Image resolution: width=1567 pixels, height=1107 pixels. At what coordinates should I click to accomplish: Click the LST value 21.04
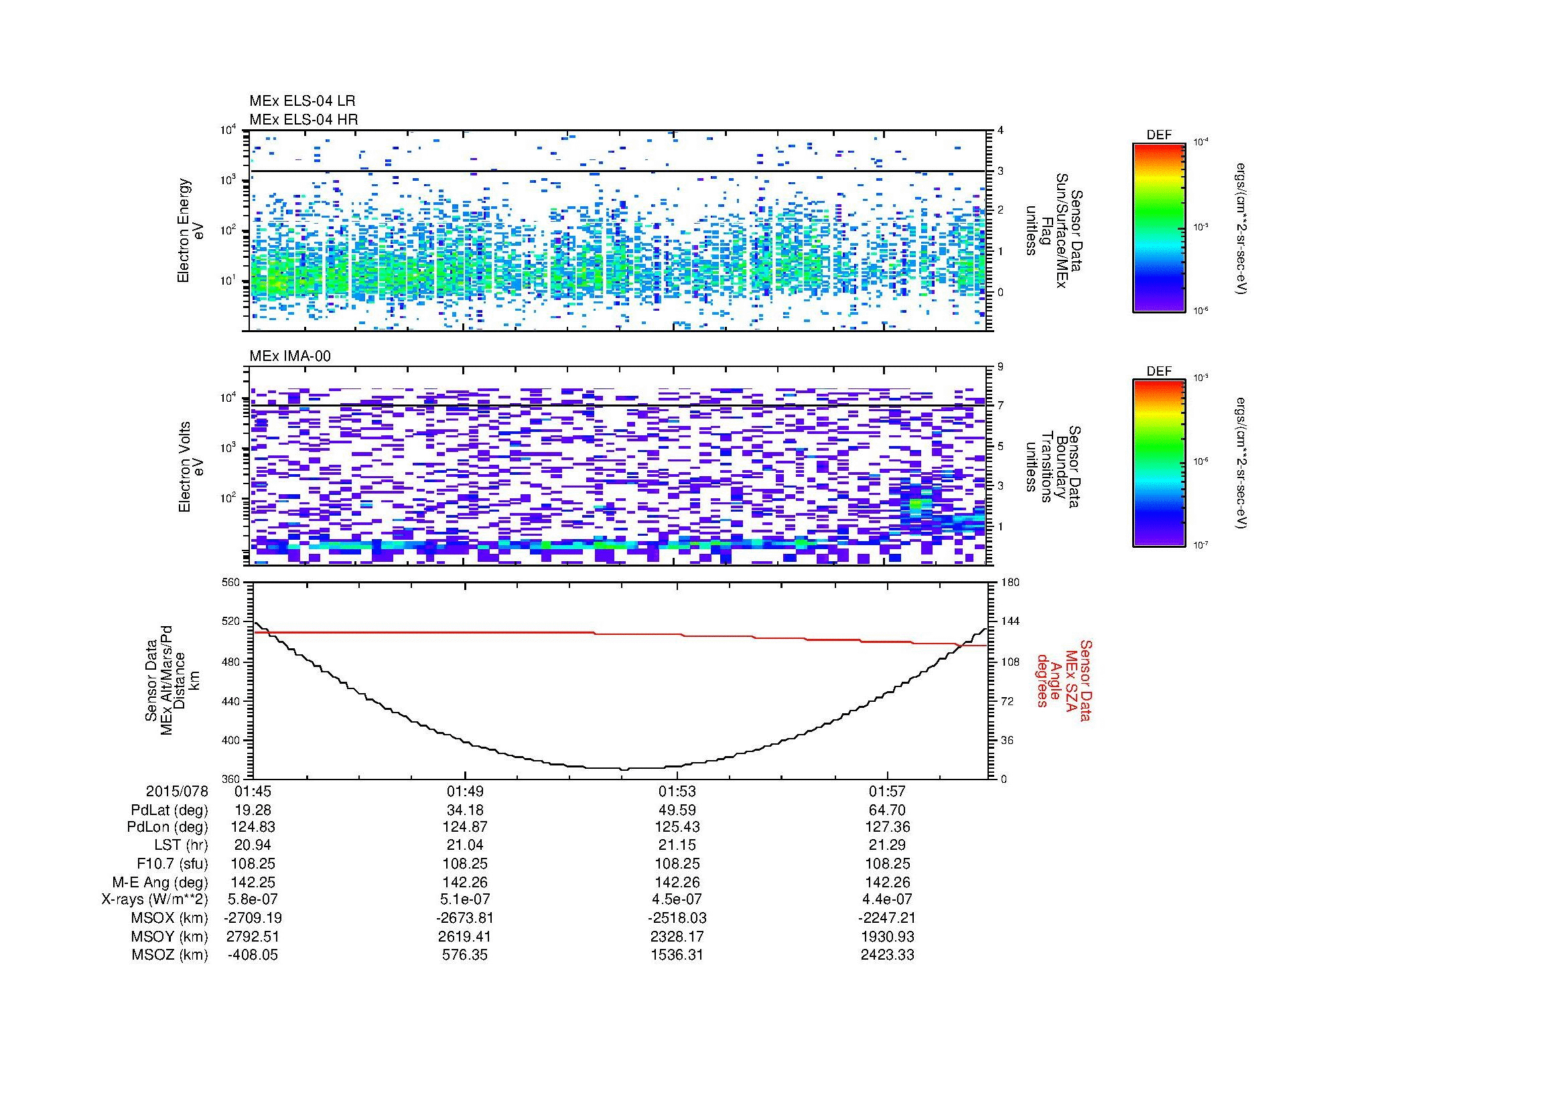click(x=465, y=845)
